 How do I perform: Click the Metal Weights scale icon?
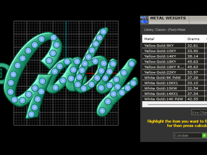coord(144,20)
